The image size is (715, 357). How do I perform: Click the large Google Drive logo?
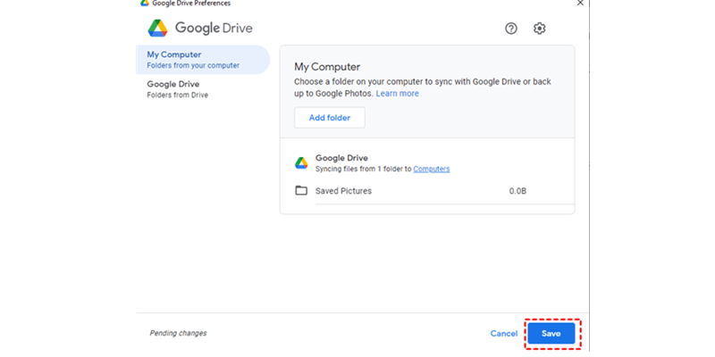(x=158, y=29)
